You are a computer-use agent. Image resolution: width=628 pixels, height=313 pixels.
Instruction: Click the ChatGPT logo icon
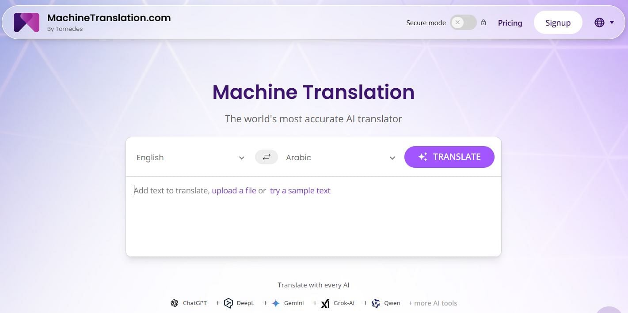pyautogui.click(x=175, y=303)
